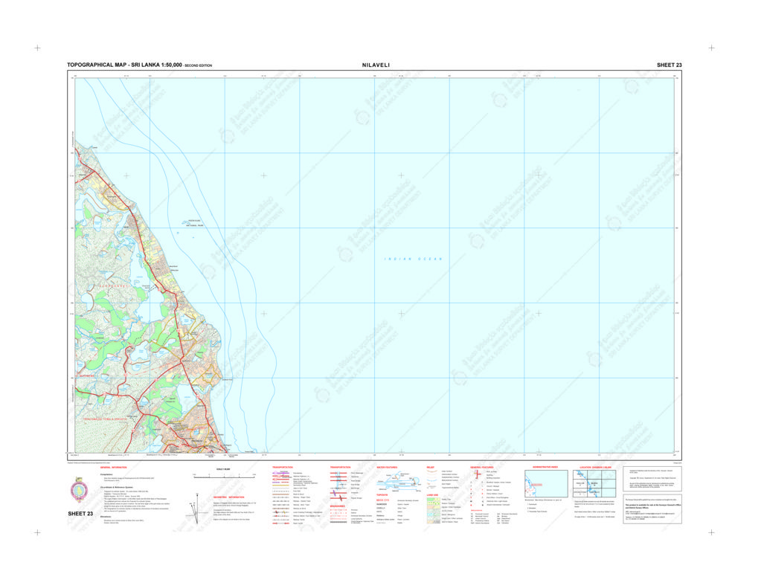Click the LAND USE legend heading
Screen dimensions: 761x571
[x=432, y=495]
